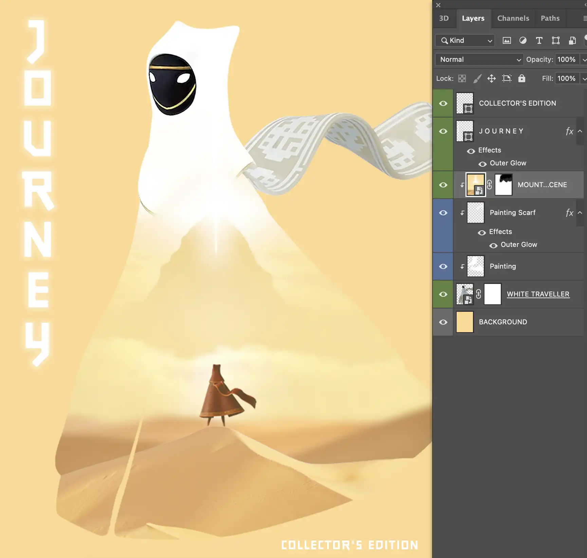Image resolution: width=587 pixels, height=558 pixels.
Task: Open the blend mode dropdown
Action: click(479, 59)
